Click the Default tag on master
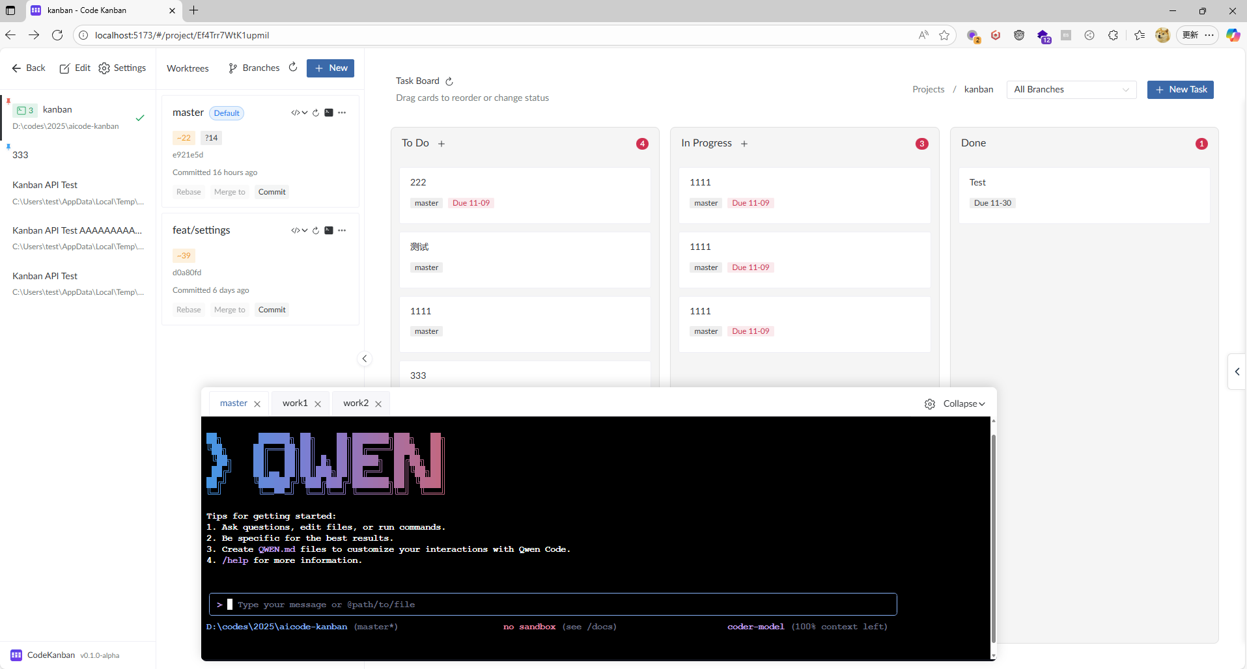The height and width of the screenshot is (669, 1247). tap(227, 113)
